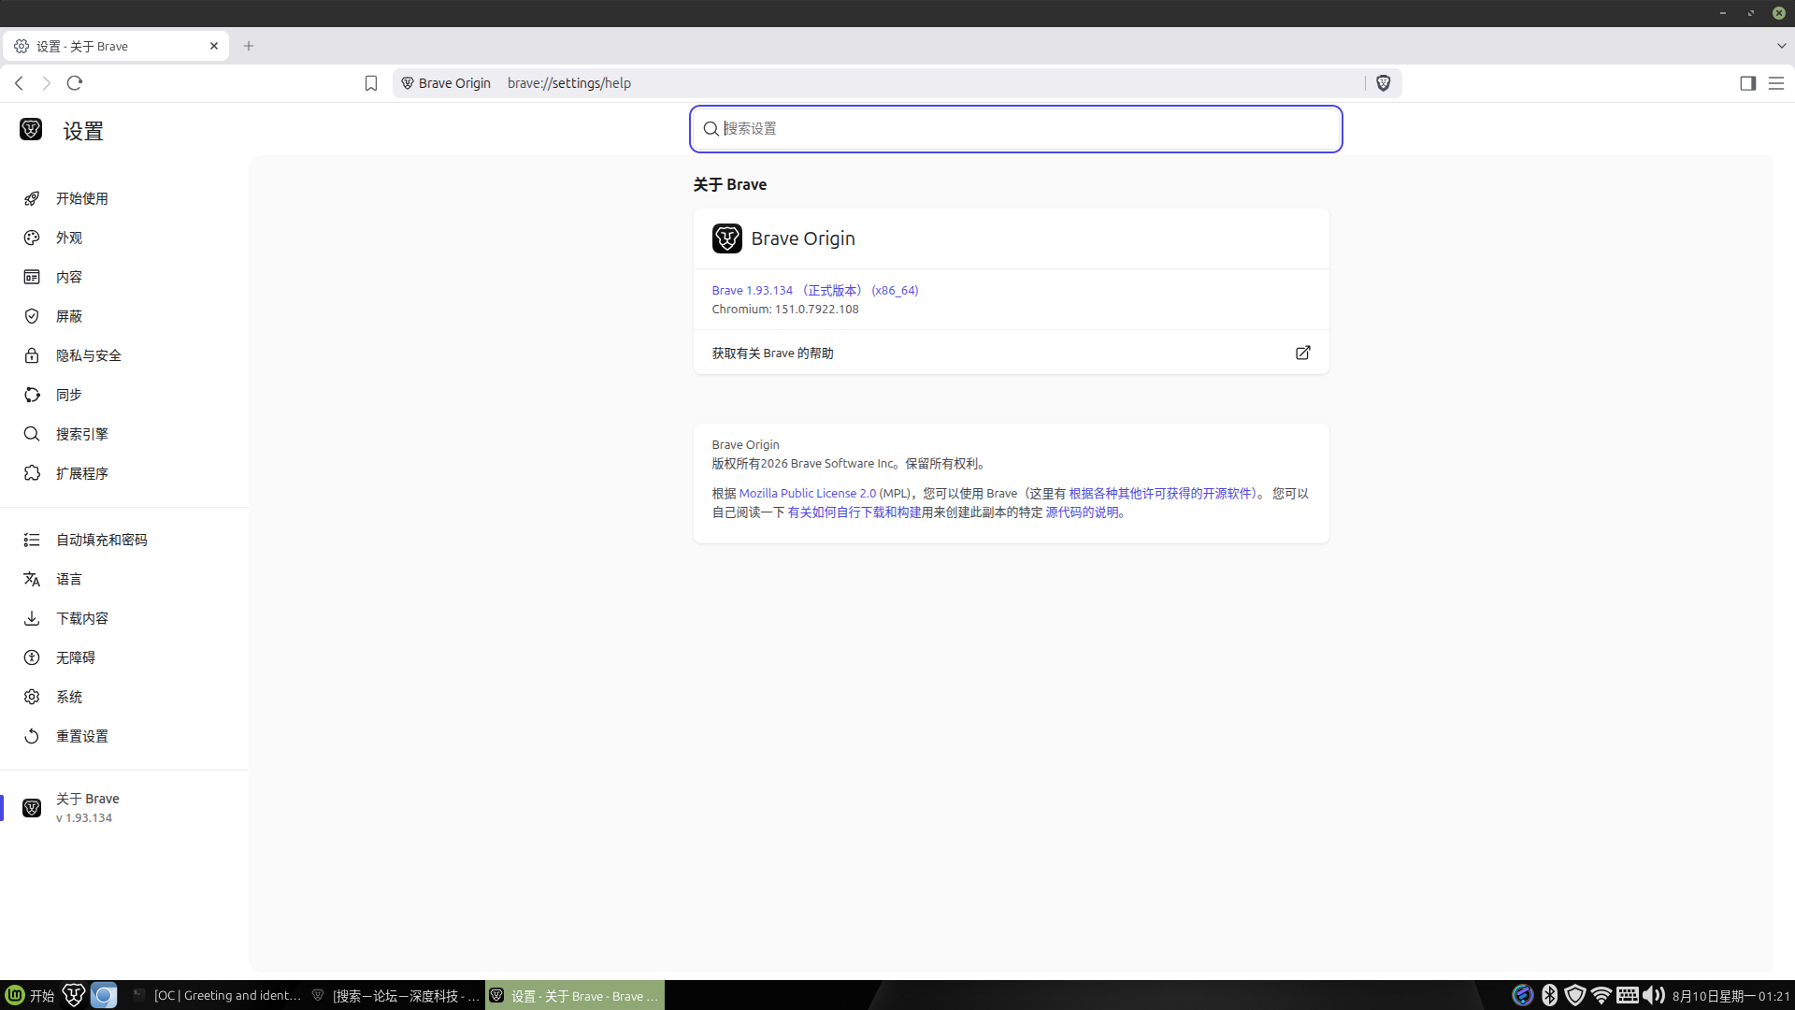Click the Brave 1.93.134 version link
Viewport: 1795px width, 1010px height.
pos(814,291)
